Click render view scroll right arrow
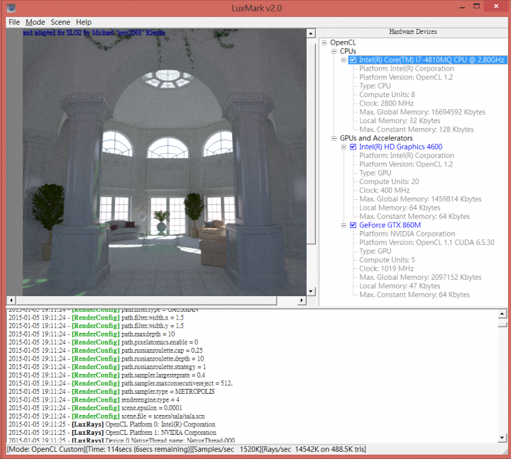Image resolution: width=511 pixels, height=459 pixels. pos(302,300)
